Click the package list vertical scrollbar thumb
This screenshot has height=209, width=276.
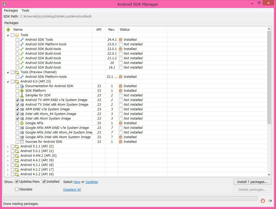point(269,77)
